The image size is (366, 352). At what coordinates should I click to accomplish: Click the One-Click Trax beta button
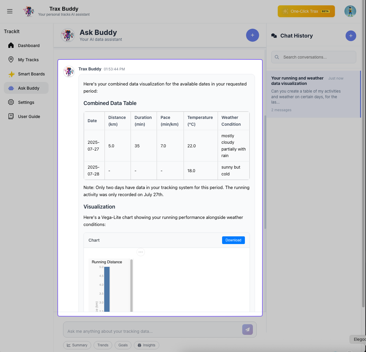306,11
